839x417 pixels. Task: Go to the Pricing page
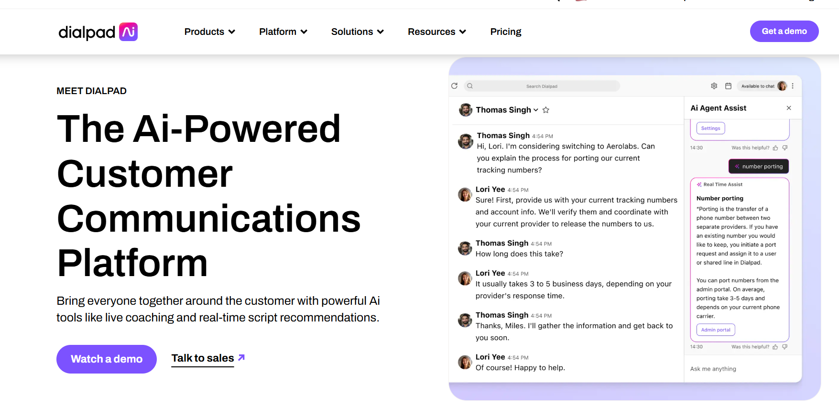(506, 32)
